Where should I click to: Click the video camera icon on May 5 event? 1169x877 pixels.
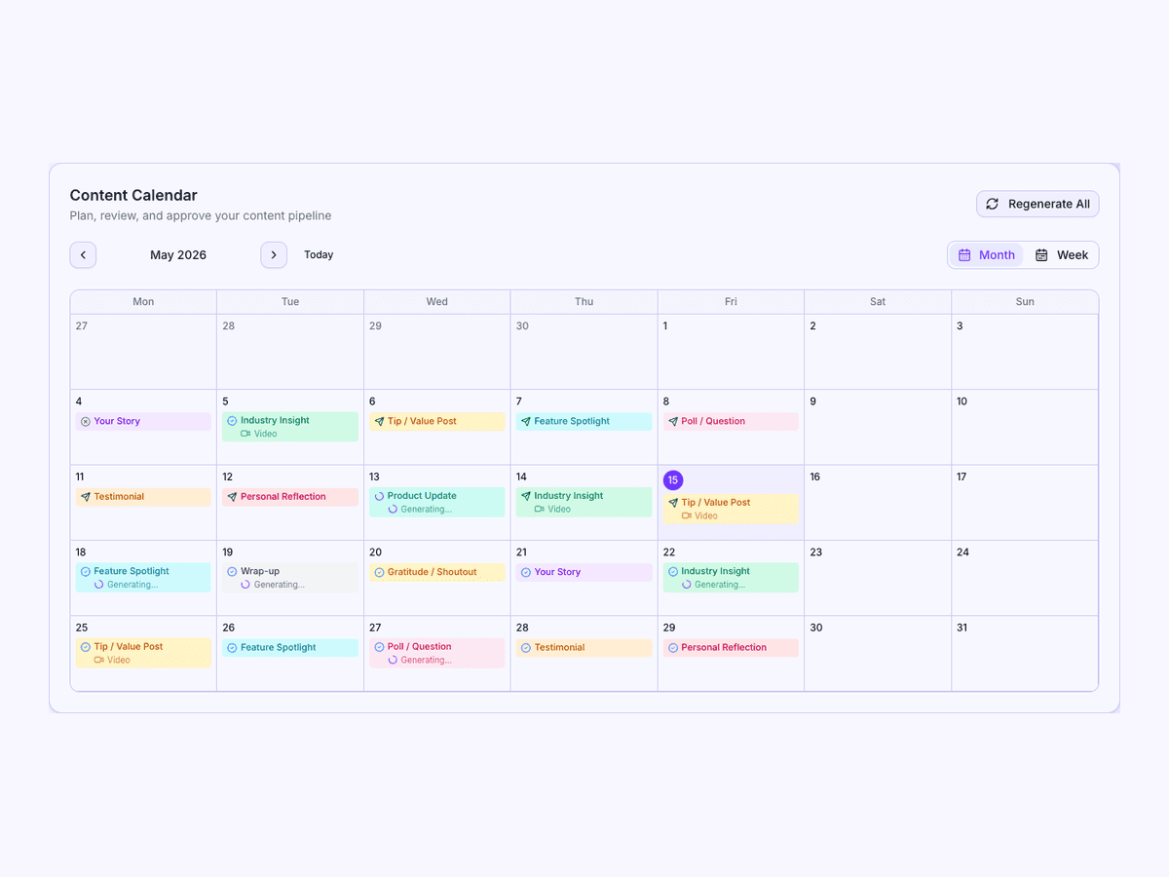[x=245, y=434]
